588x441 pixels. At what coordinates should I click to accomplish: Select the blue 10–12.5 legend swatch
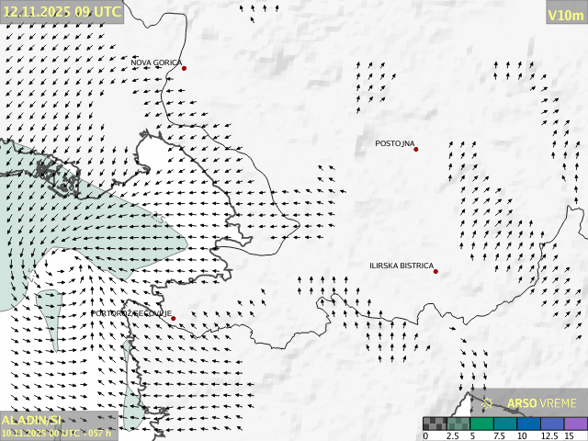tap(527, 424)
